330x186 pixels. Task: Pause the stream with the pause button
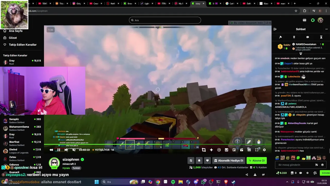tap(59, 150)
